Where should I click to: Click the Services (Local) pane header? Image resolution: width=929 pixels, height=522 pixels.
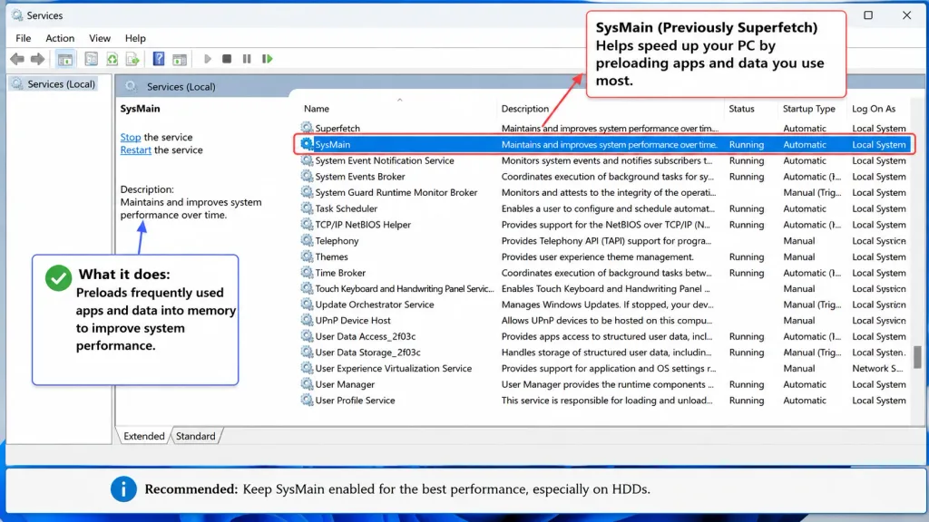(181, 86)
